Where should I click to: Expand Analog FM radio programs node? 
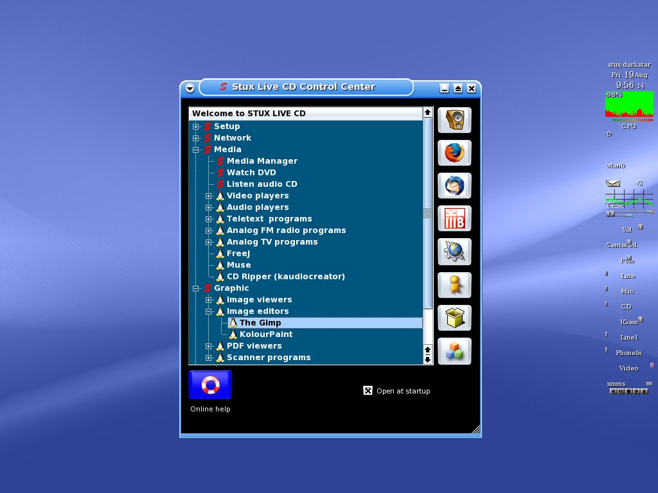[x=209, y=230]
